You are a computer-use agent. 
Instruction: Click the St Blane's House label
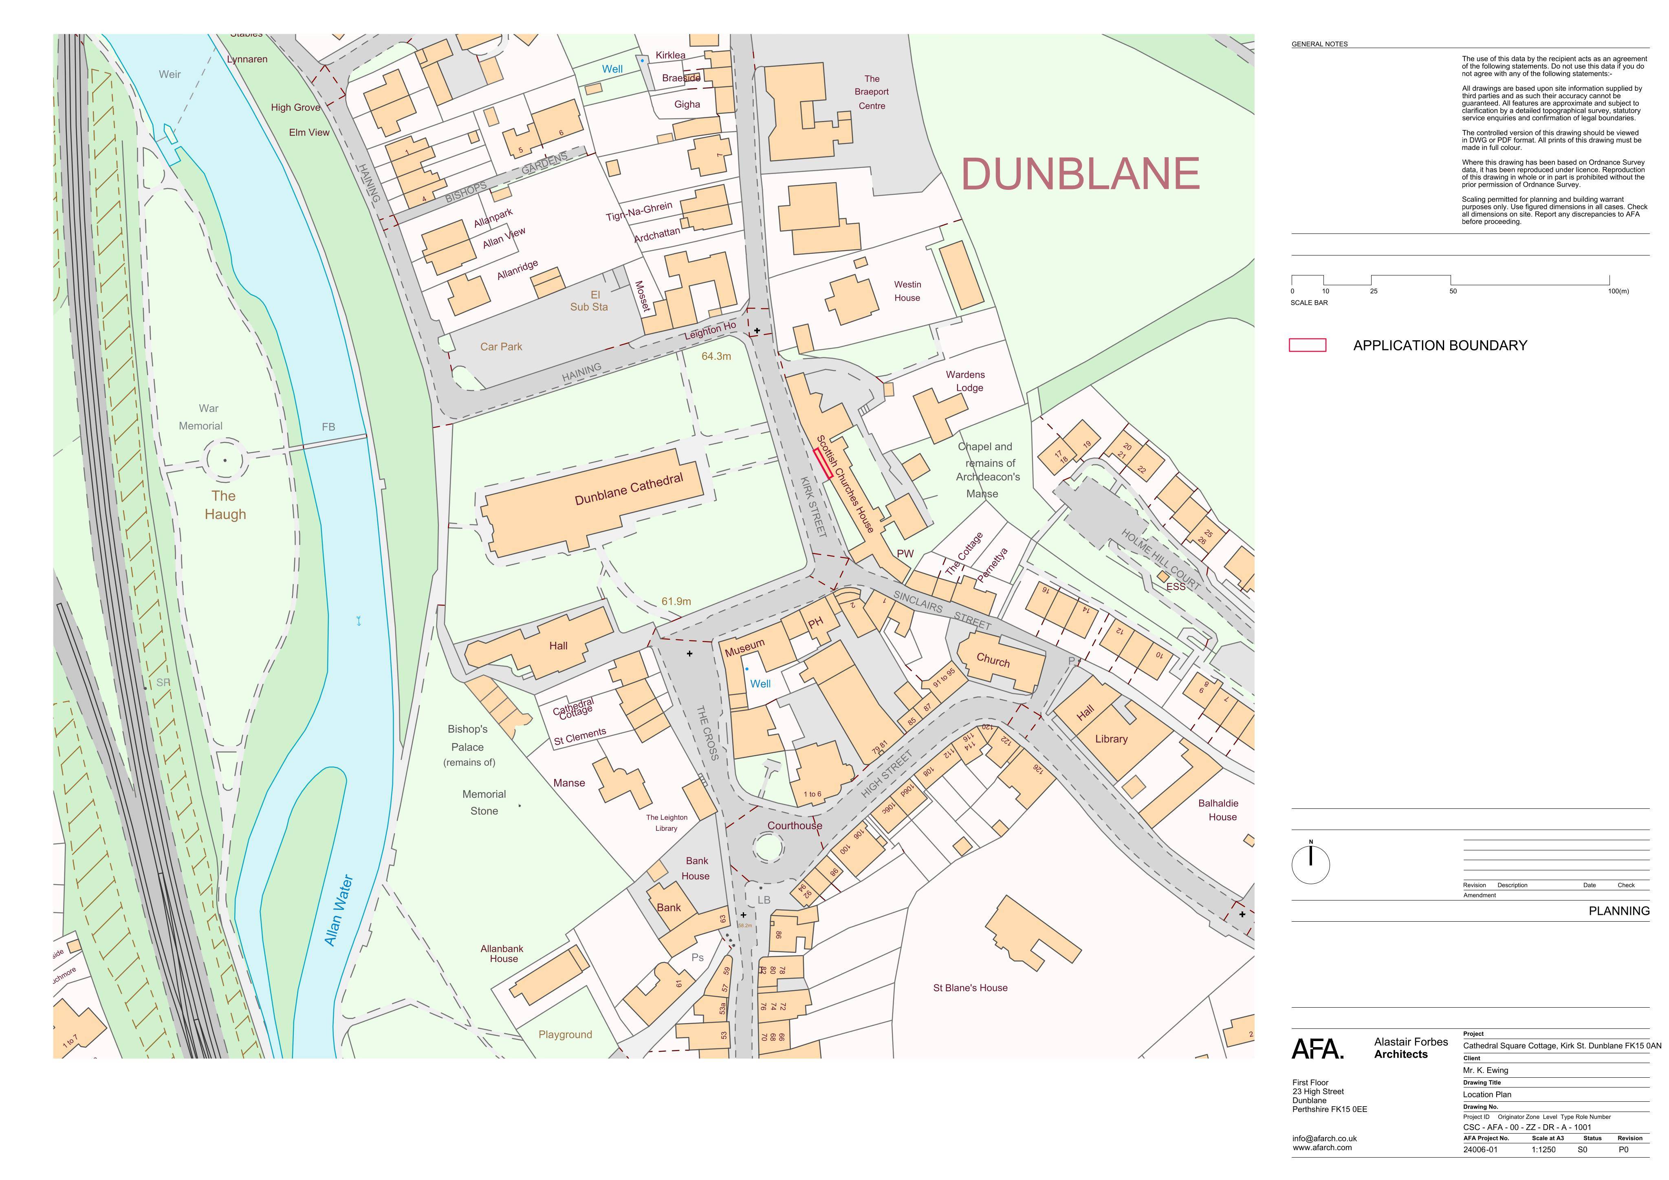click(x=971, y=987)
